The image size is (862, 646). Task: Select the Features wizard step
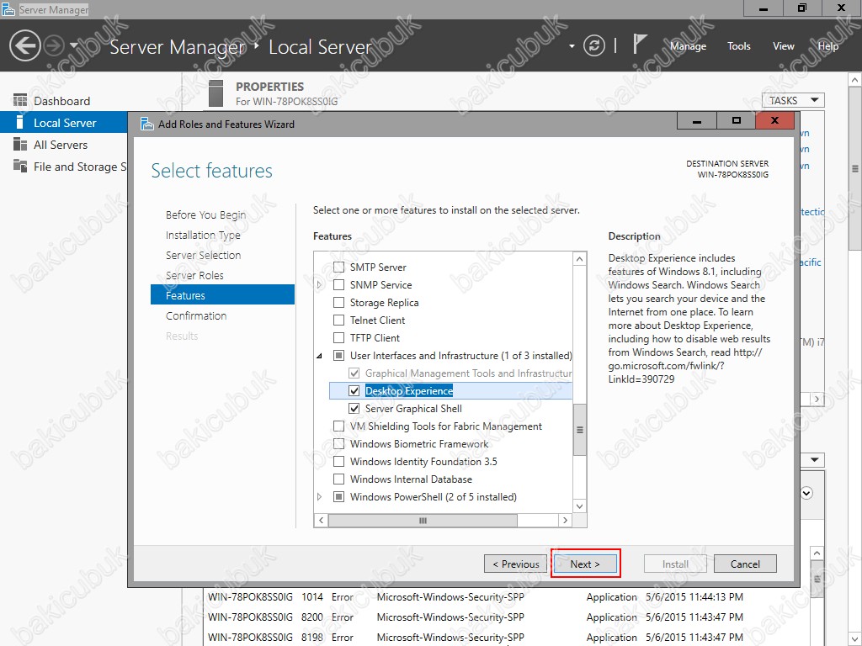point(222,295)
